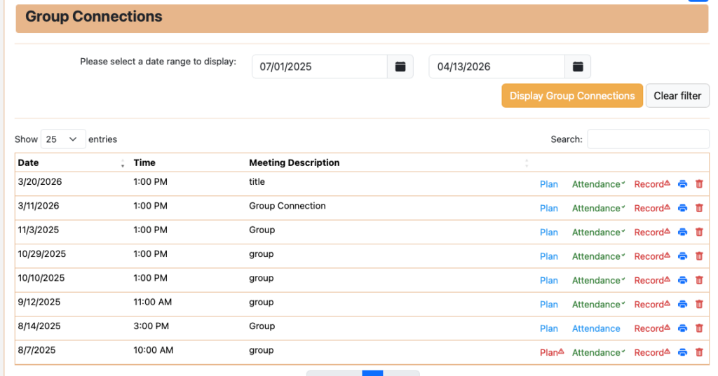718x376 pixels.
Task: Open the Show entries dropdown
Action: pos(63,139)
